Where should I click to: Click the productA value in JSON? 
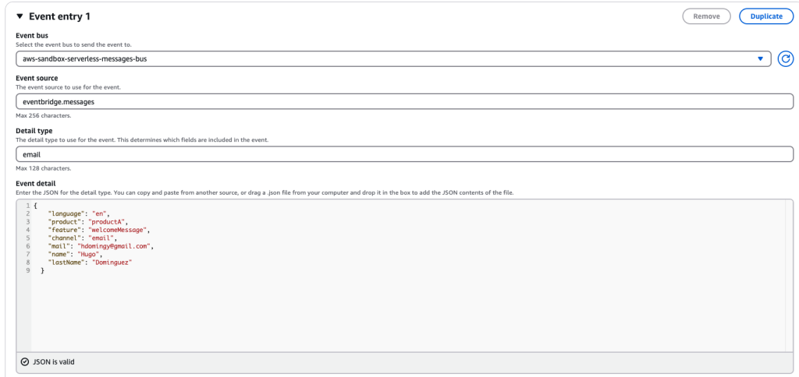[x=109, y=221]
